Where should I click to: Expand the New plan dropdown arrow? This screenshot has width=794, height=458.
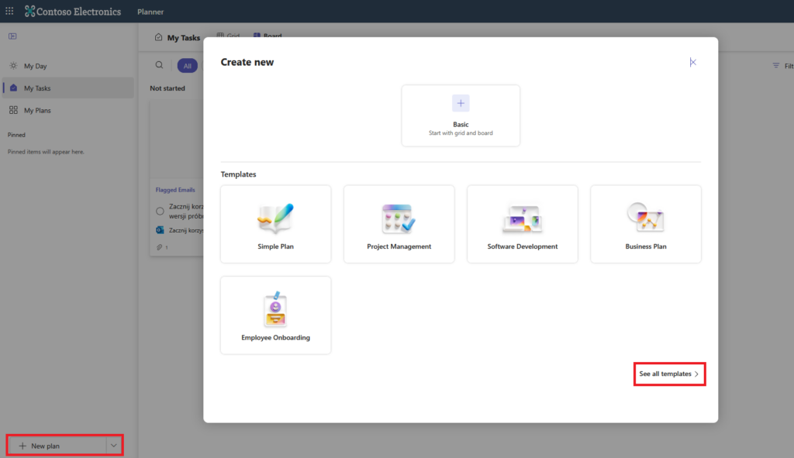pos(114,446)
